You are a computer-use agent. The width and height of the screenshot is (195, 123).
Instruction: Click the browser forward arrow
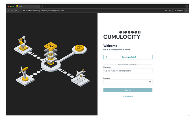pyautogui.click(x=12, y=11)
